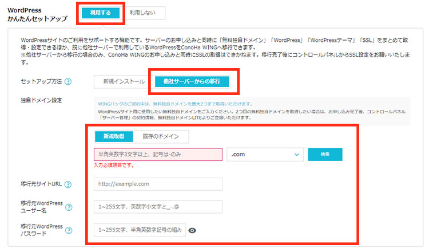Open the .com domain extension dropdown
This screenshot has width=429, height=248.
[265, 154]
